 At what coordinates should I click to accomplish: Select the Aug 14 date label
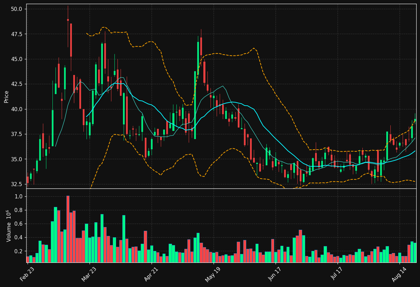tap(399, 274)
